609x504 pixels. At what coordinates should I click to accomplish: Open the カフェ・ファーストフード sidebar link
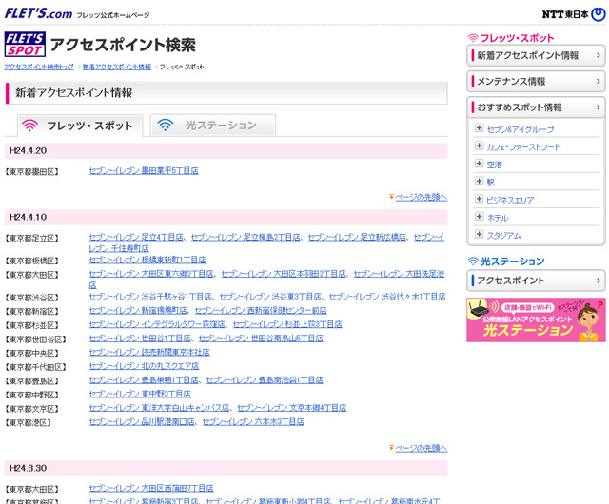click(523, 147)
